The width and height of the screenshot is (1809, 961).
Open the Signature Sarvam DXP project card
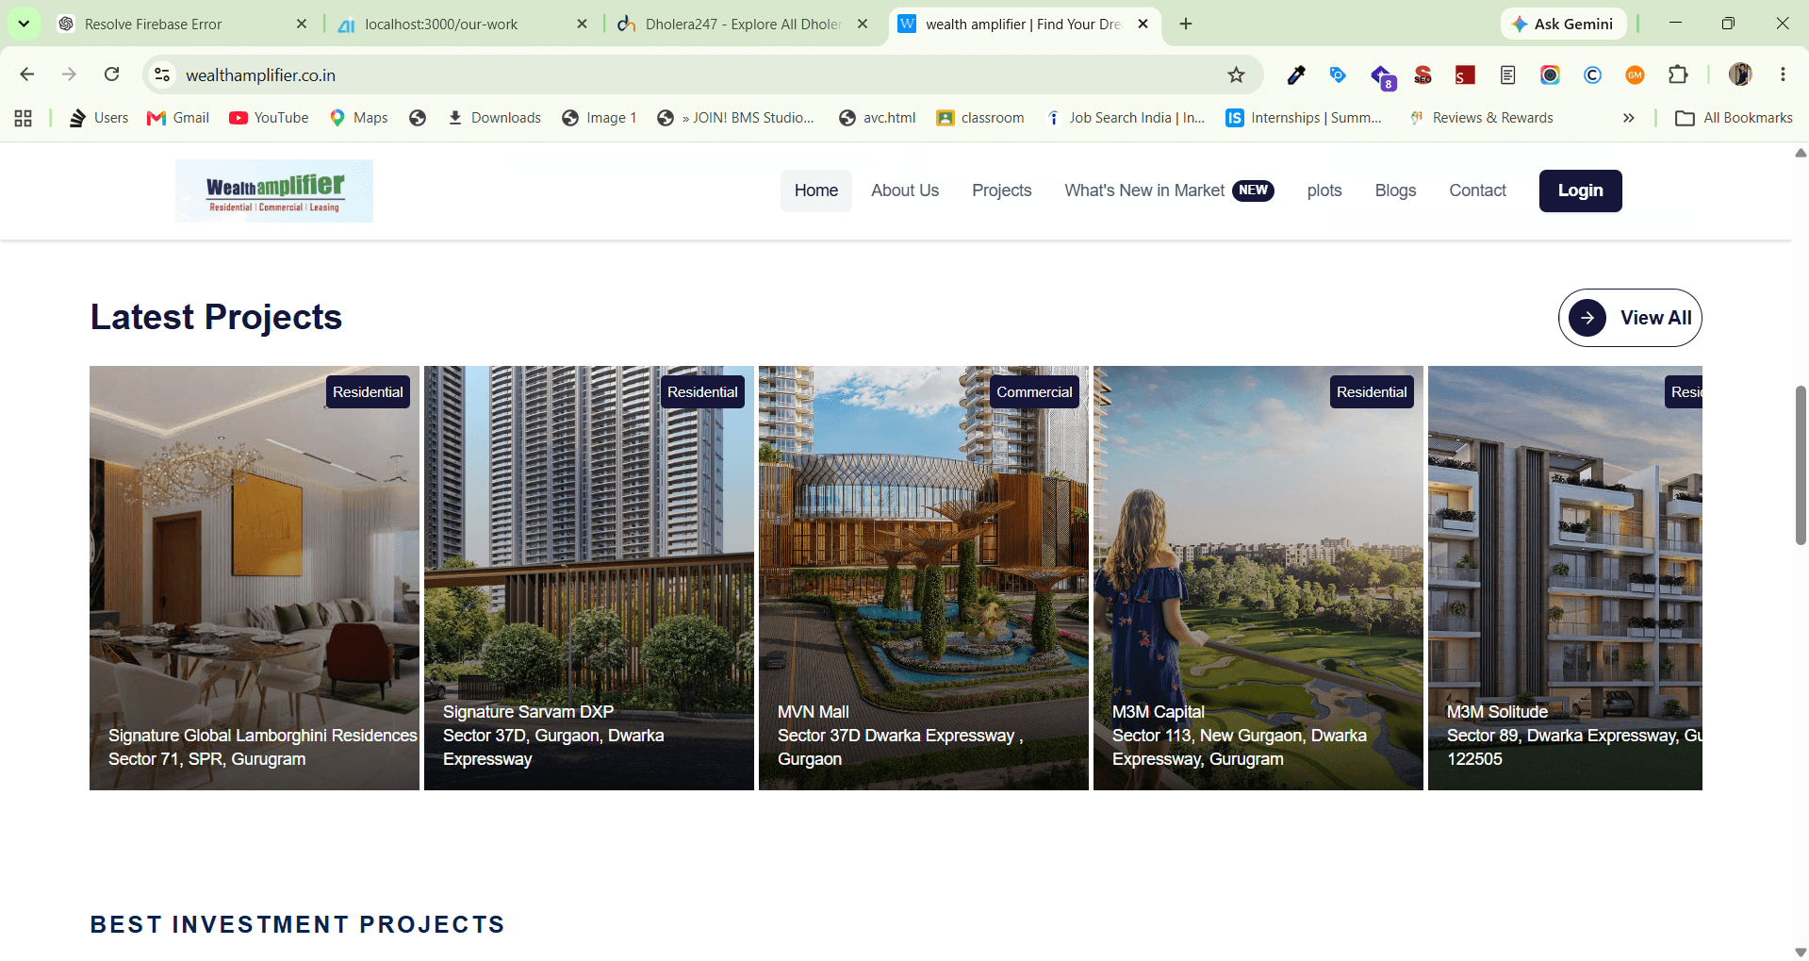coord(589,578)
